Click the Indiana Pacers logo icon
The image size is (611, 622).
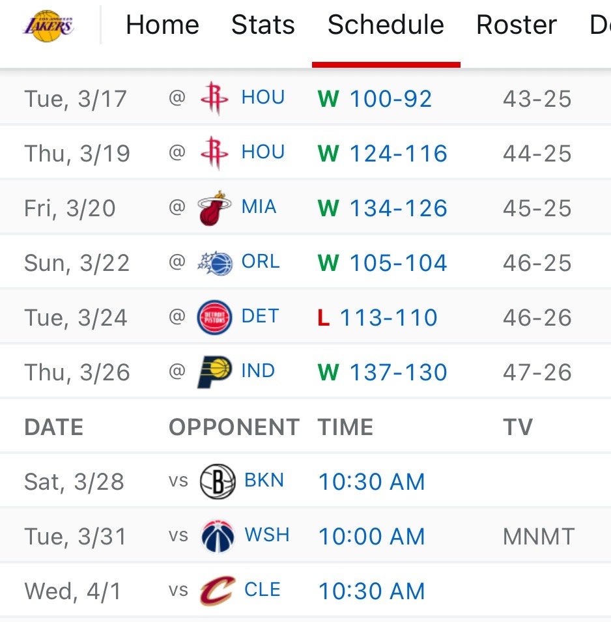pyautogui.click(x=214, y=373)
